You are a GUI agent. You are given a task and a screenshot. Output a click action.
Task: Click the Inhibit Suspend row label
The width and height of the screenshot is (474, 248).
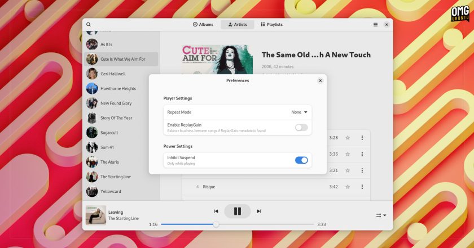(x=181, y=157)
